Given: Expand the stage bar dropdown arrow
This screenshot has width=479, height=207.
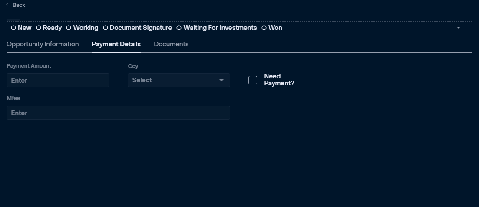Looking at the screenshot, I should tap(458, 28).
